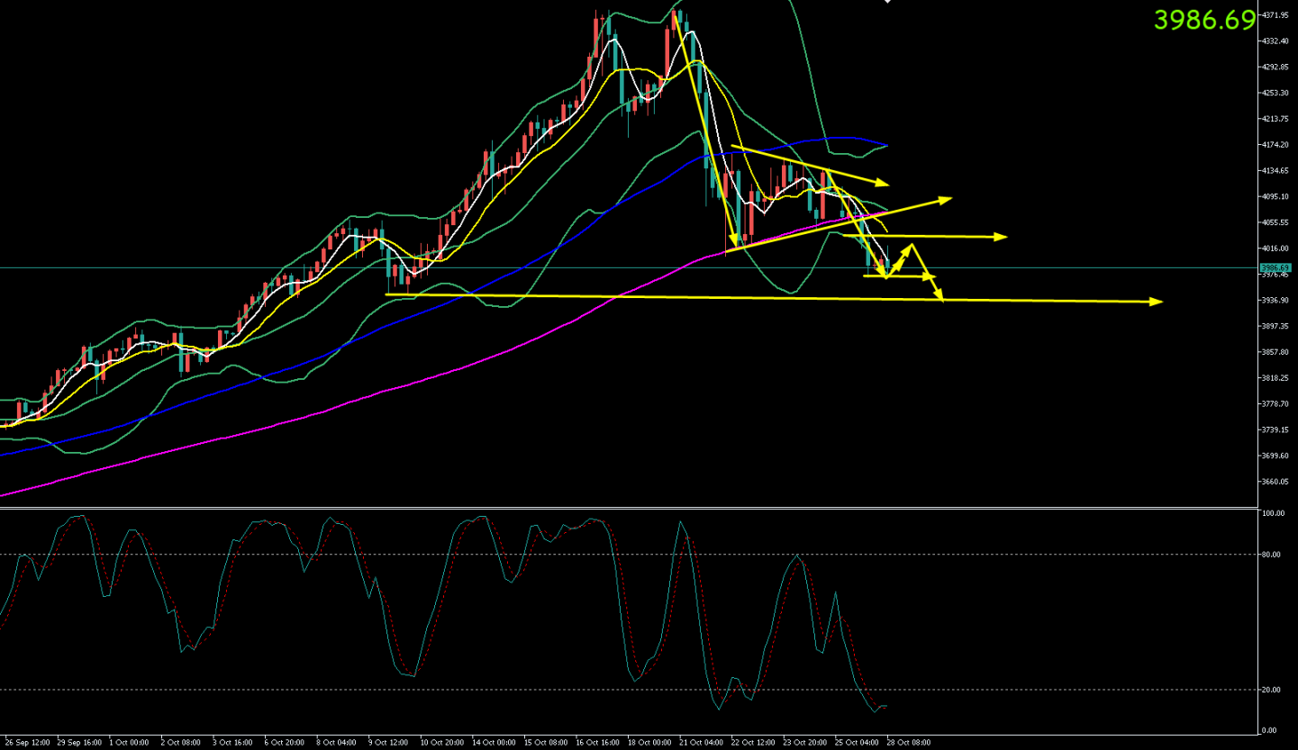
Task: Click the 28 Oct 08:00 time axis label
Action: (907, 743)
